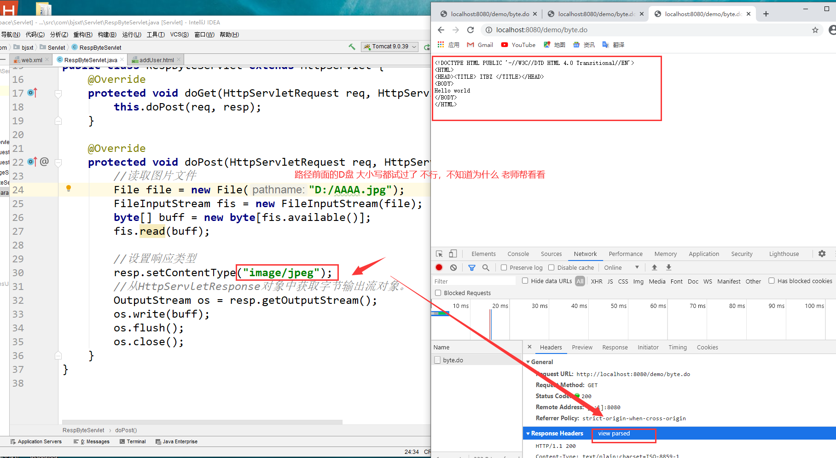This screenshot has height=458, width=836.
Task: Click the Servlet breadcrumb in navigation bar
Action: (x=52, y=47)
